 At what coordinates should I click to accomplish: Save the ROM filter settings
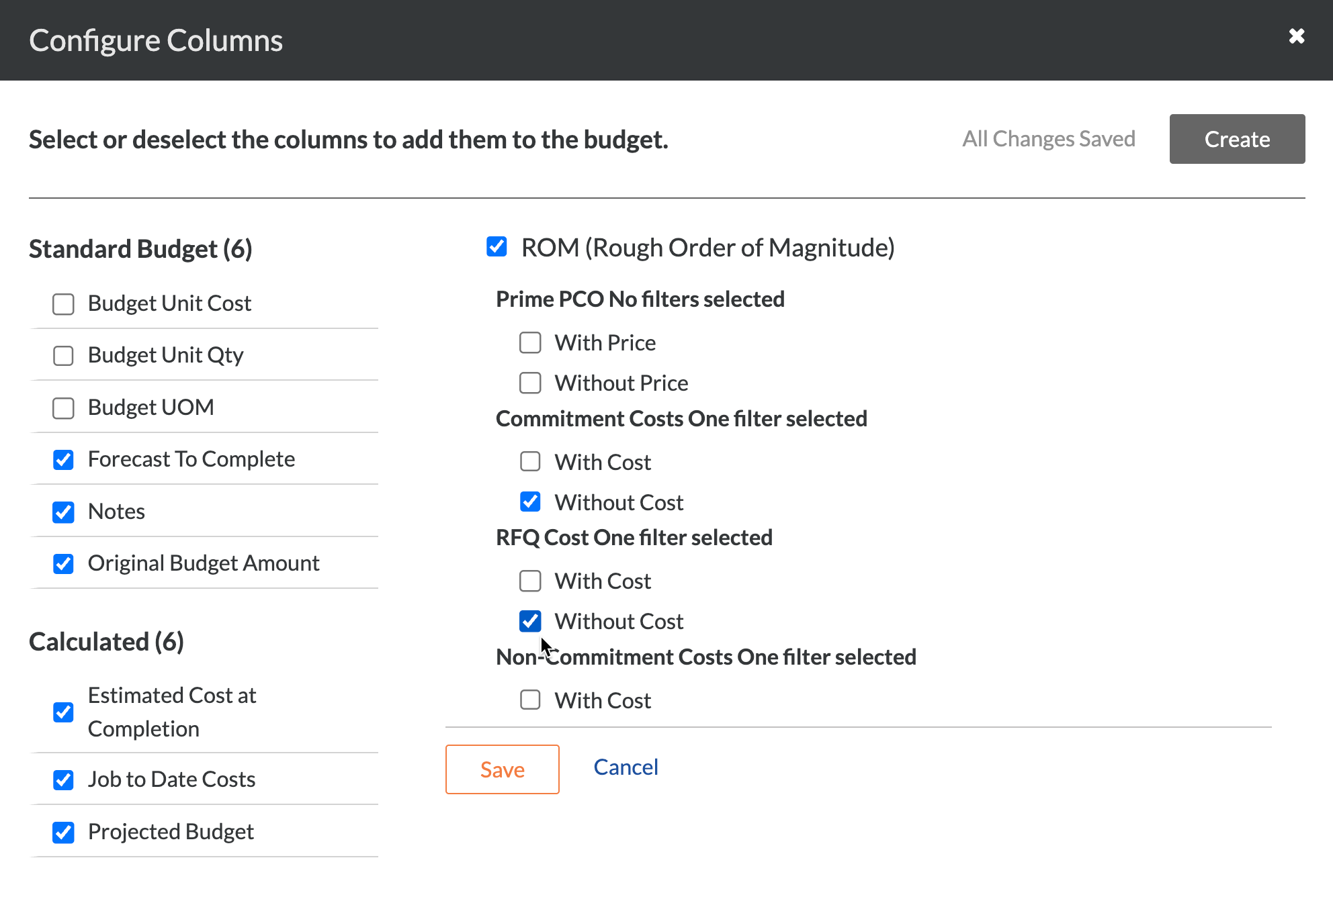pos(502,769)
